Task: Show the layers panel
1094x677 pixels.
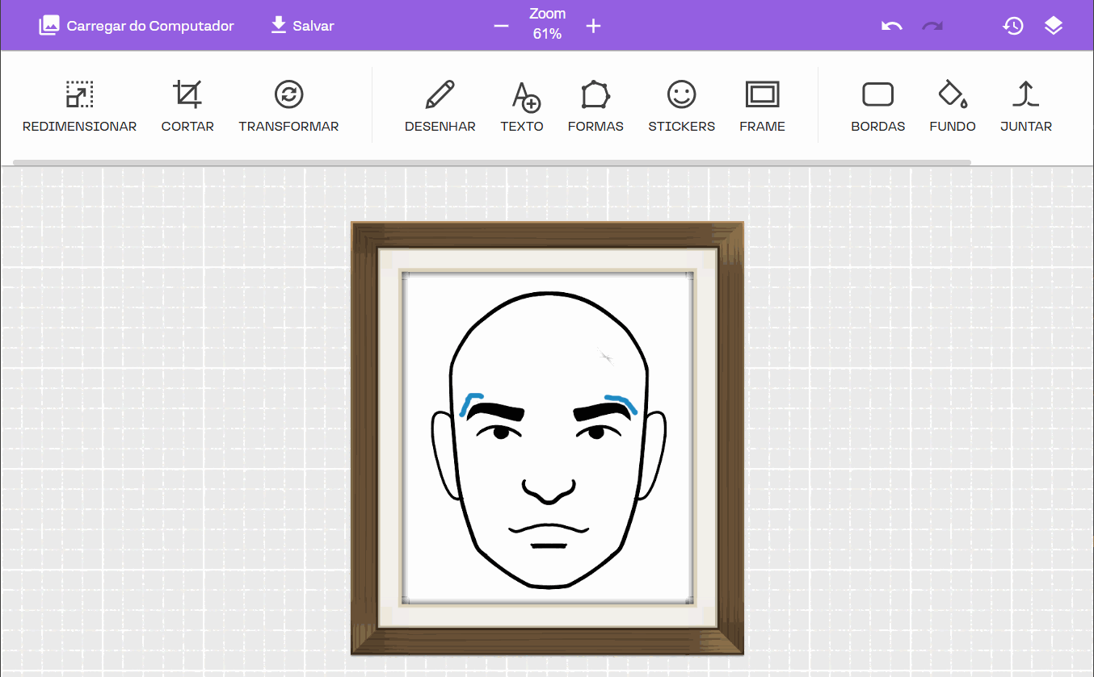Action: click(1053, 26)
